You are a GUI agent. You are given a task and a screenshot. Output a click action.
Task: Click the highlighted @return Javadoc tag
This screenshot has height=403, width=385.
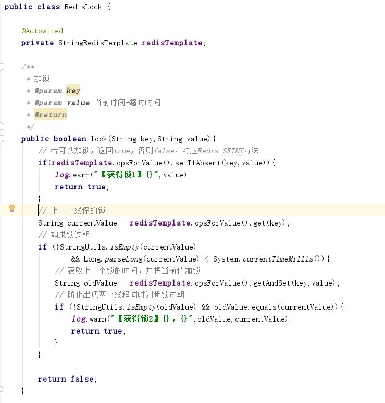point(51,115)
